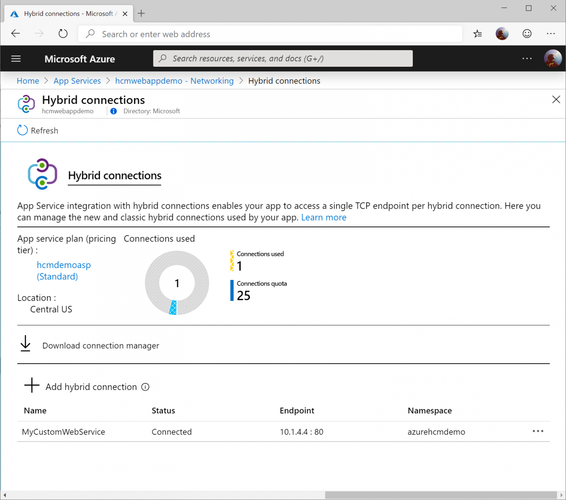The image size is (566, 500).
Task: Open the Azure portal more options menu
Action: tap(527, 58)
